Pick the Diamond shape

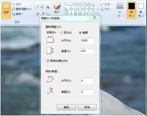click(71, 9)
